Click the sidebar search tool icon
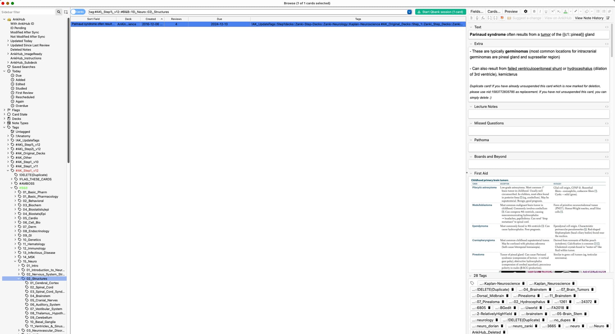 (59, 12)
